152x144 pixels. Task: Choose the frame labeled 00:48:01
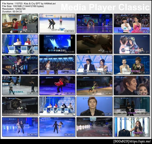click(57, 127)
